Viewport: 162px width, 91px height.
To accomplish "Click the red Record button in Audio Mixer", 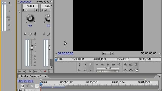I will 45,71.
